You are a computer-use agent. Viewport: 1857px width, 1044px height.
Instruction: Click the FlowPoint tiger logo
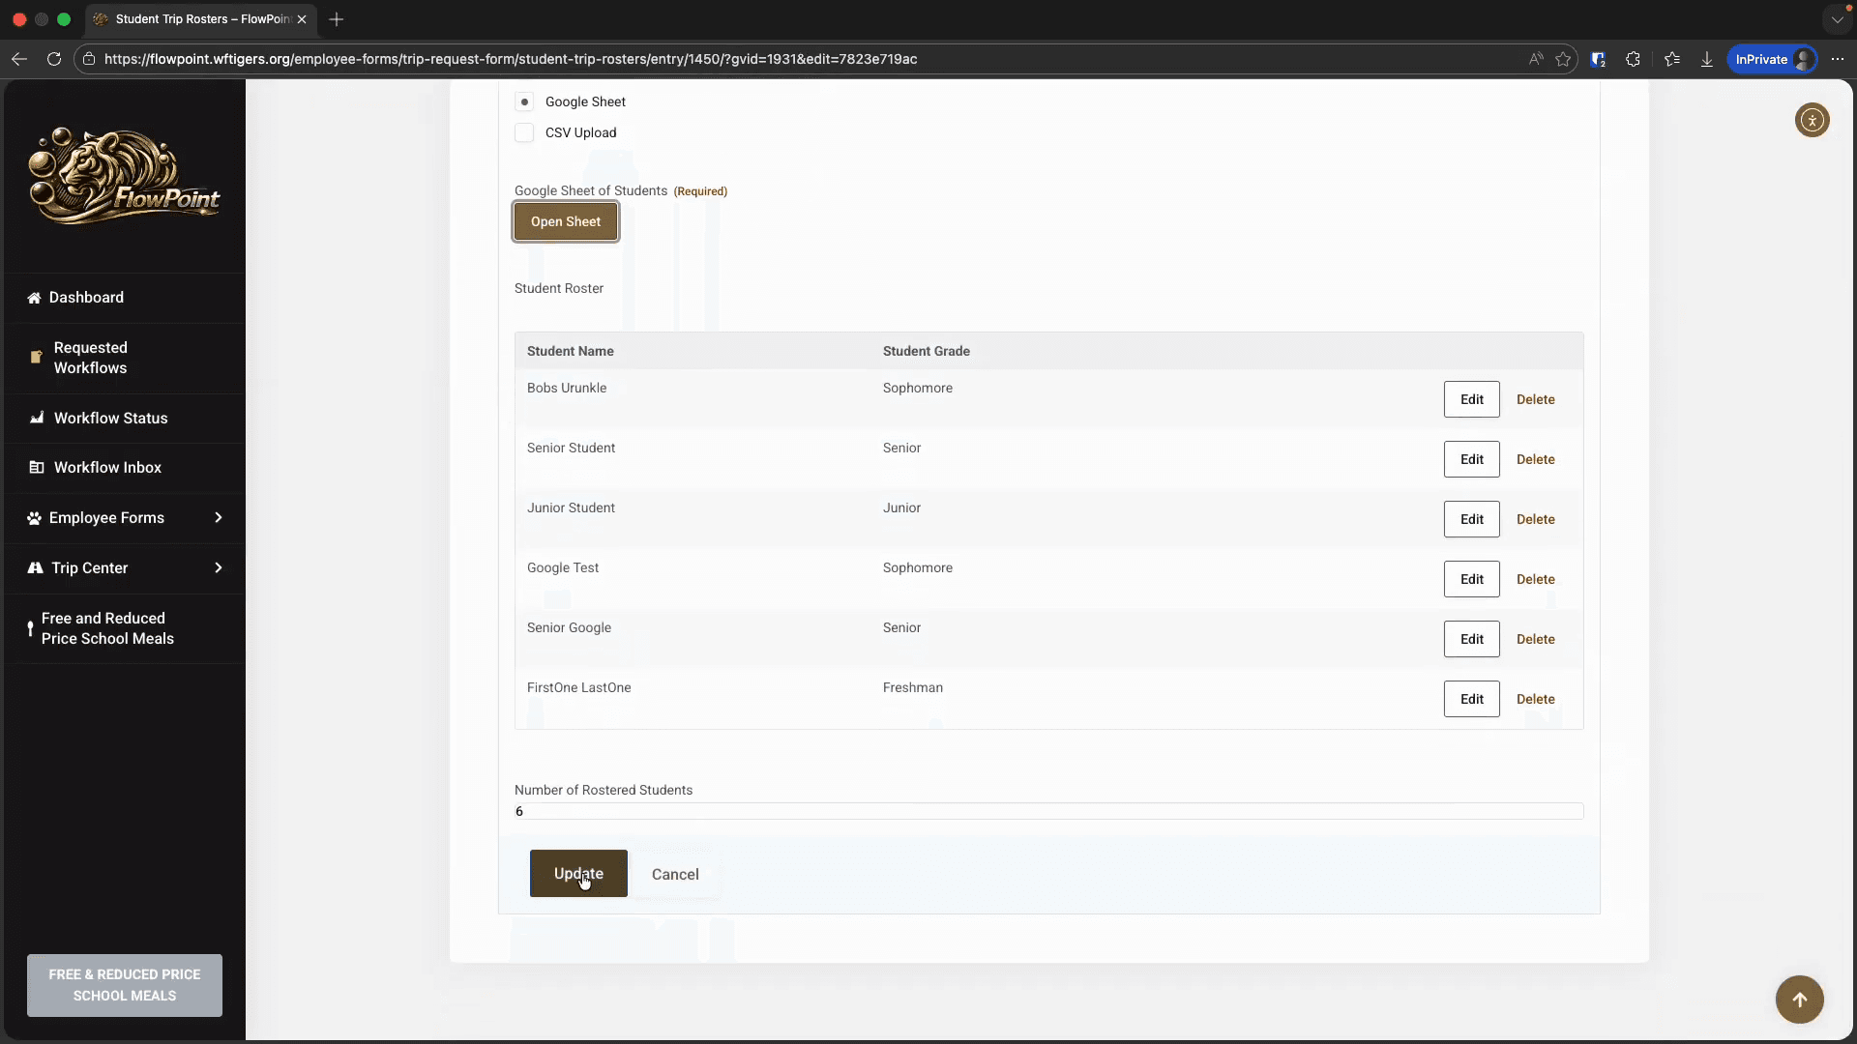tap(125, 176)
